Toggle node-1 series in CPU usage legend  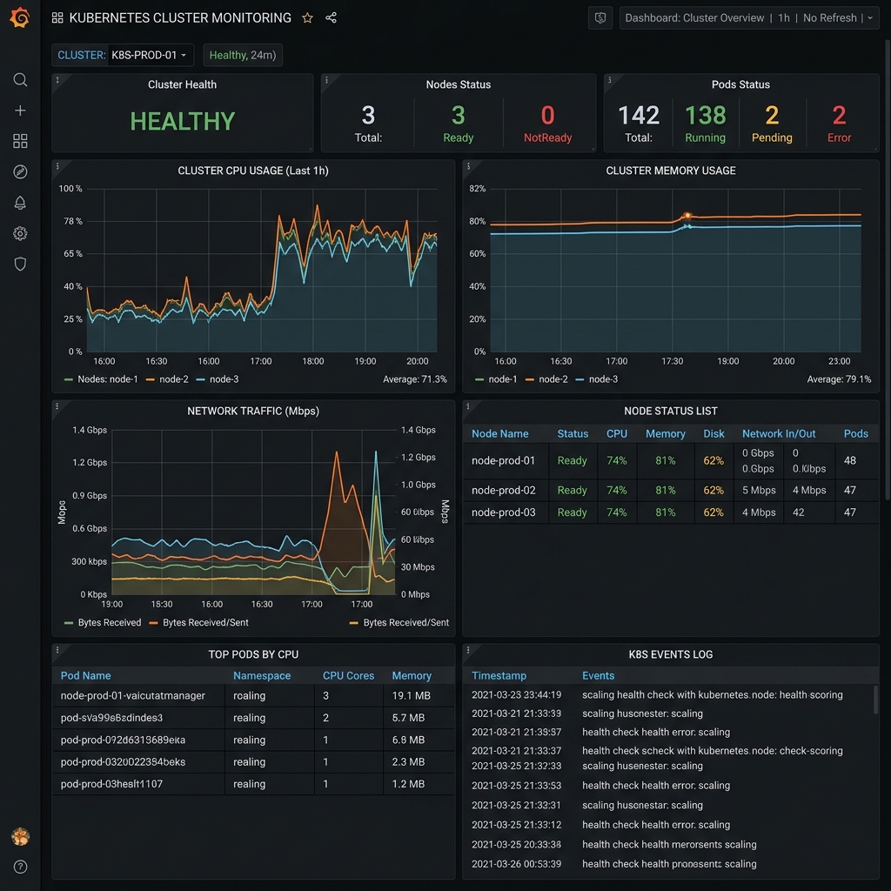pos(101,379)
